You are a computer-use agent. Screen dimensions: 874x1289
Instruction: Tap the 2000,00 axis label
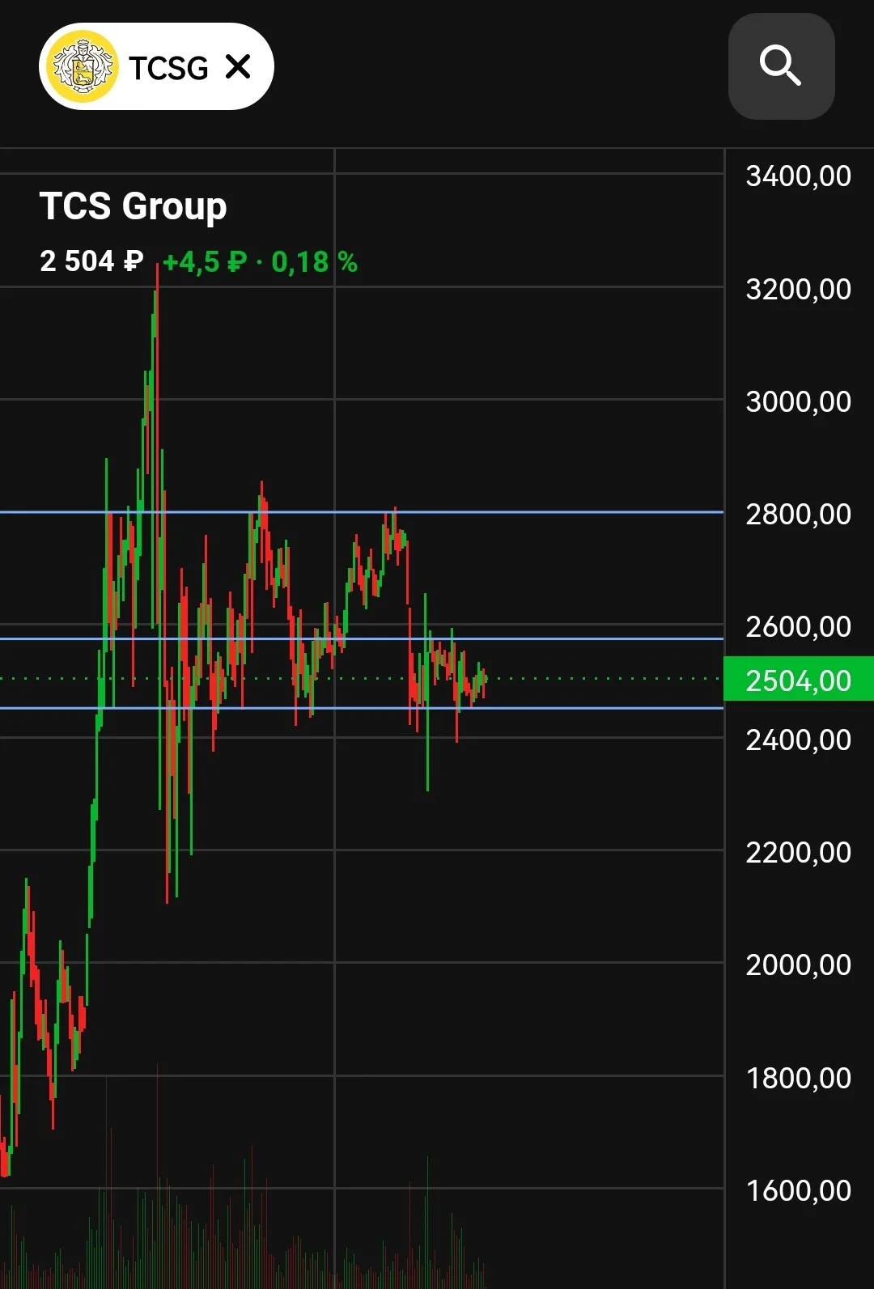coord(798,965)
